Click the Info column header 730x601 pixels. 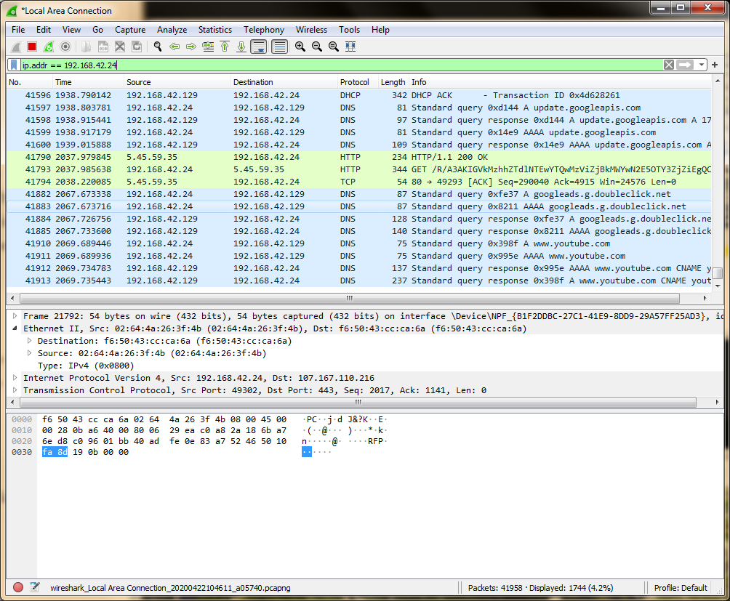(x=560, y=82)
